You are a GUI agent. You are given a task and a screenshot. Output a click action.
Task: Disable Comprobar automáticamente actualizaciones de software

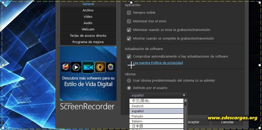pos(129,57)
